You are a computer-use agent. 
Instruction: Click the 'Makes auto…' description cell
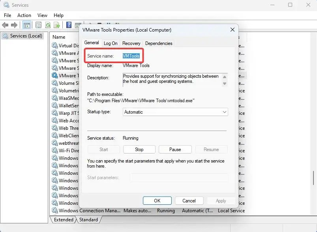pyautogui.click(x=137, y=210)
